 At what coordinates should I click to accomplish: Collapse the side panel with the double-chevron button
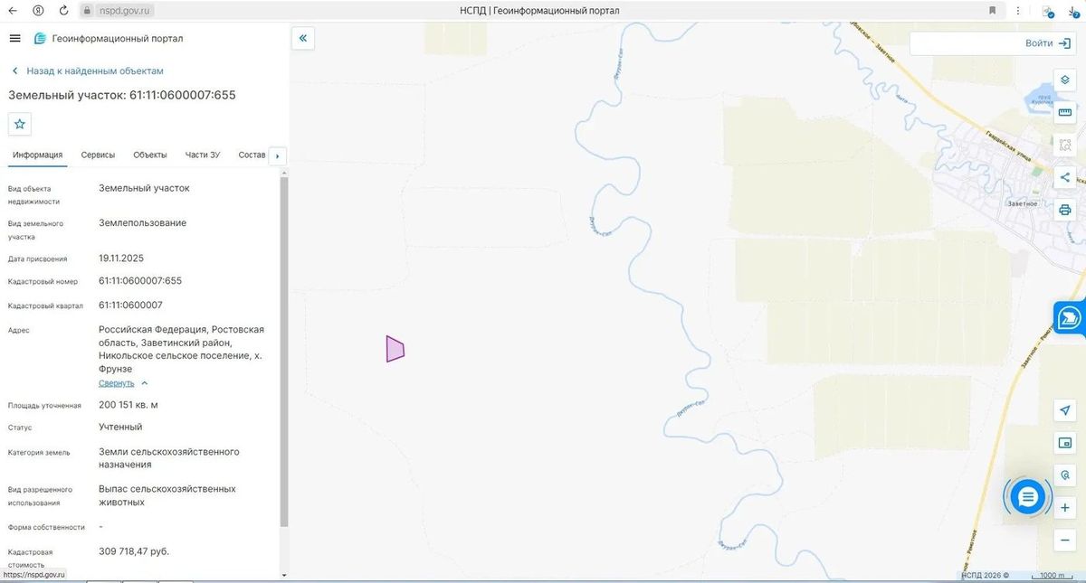303,38
